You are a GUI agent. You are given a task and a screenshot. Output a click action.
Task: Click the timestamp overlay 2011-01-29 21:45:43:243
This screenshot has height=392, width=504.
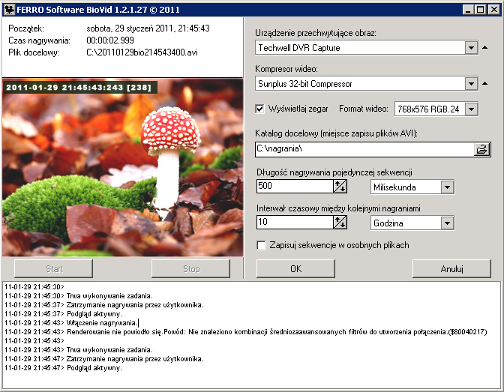pos(79,88)
